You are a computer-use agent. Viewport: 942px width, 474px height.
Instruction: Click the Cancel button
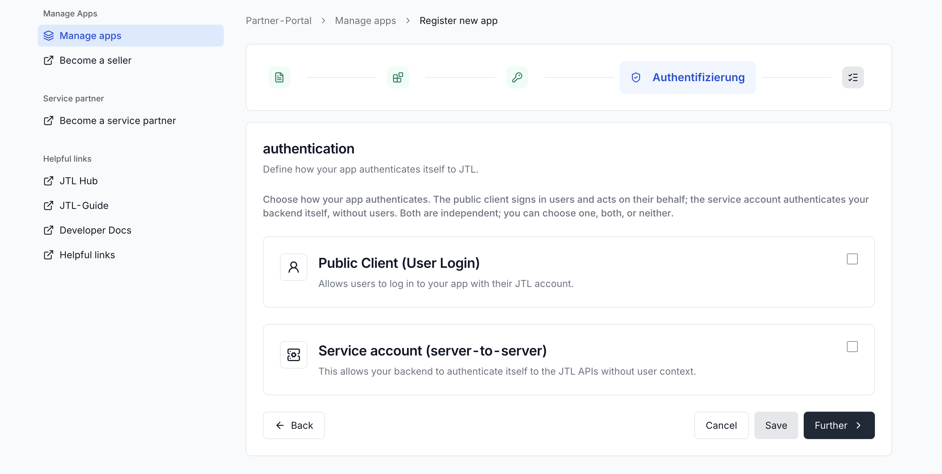click(x=721, y=425)
